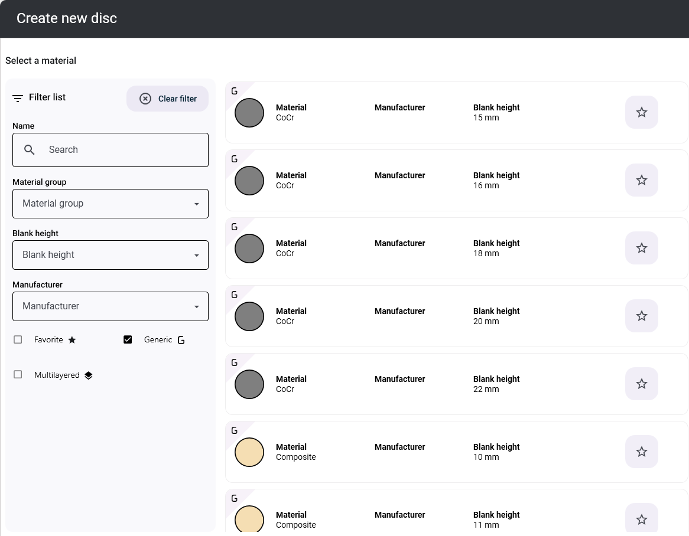Select the gray CoCr 18 mm swatch

click(249, 249)
